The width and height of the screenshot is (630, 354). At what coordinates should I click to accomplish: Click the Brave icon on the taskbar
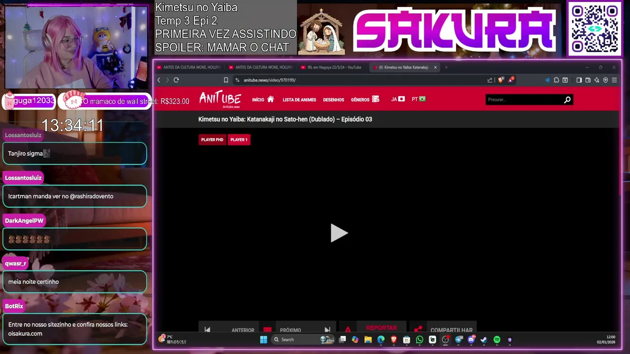394,340
